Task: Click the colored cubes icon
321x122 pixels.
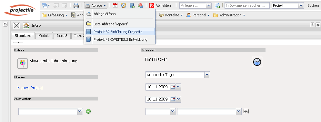Action: coord(140,5)
